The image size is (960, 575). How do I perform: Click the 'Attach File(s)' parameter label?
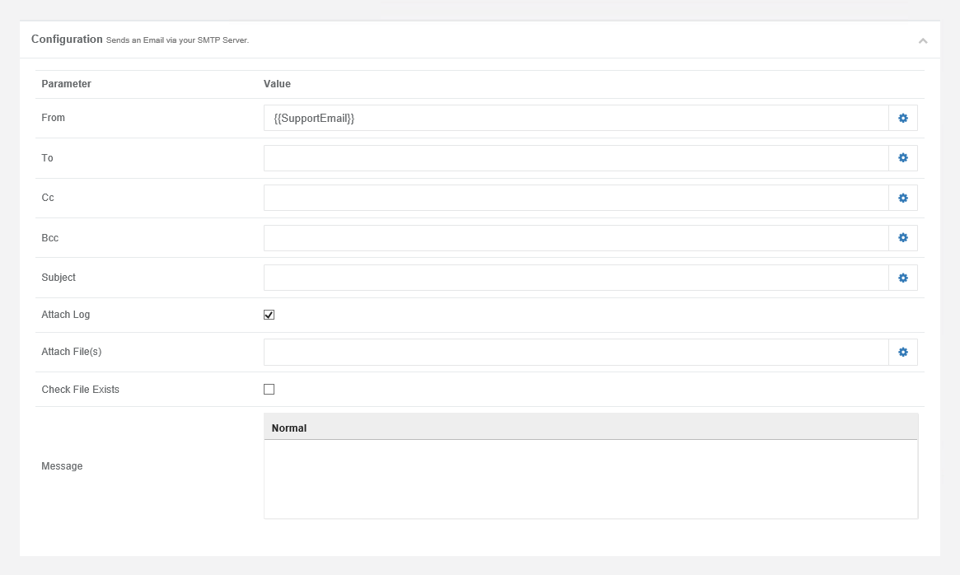[x=72, y=352]
